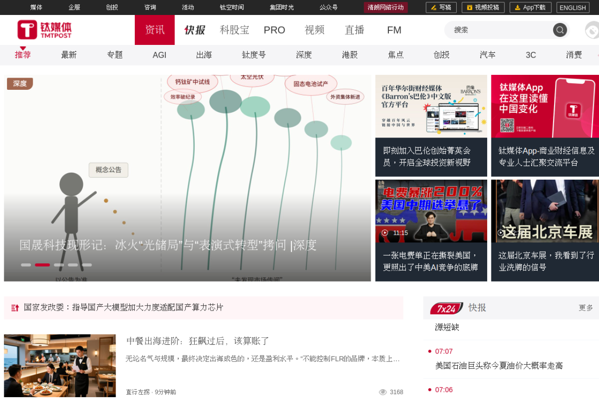Click the 深度 tag on the carousel

coord(20,84)
